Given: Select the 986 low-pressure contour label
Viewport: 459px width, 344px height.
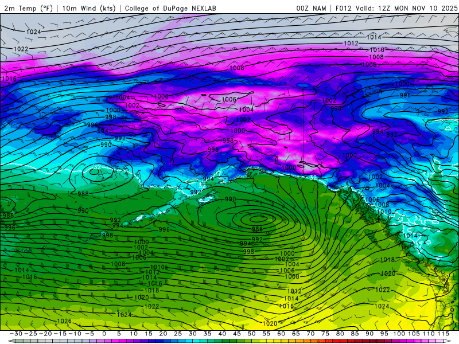Looking at the screenshot, I should coord(257,229).
